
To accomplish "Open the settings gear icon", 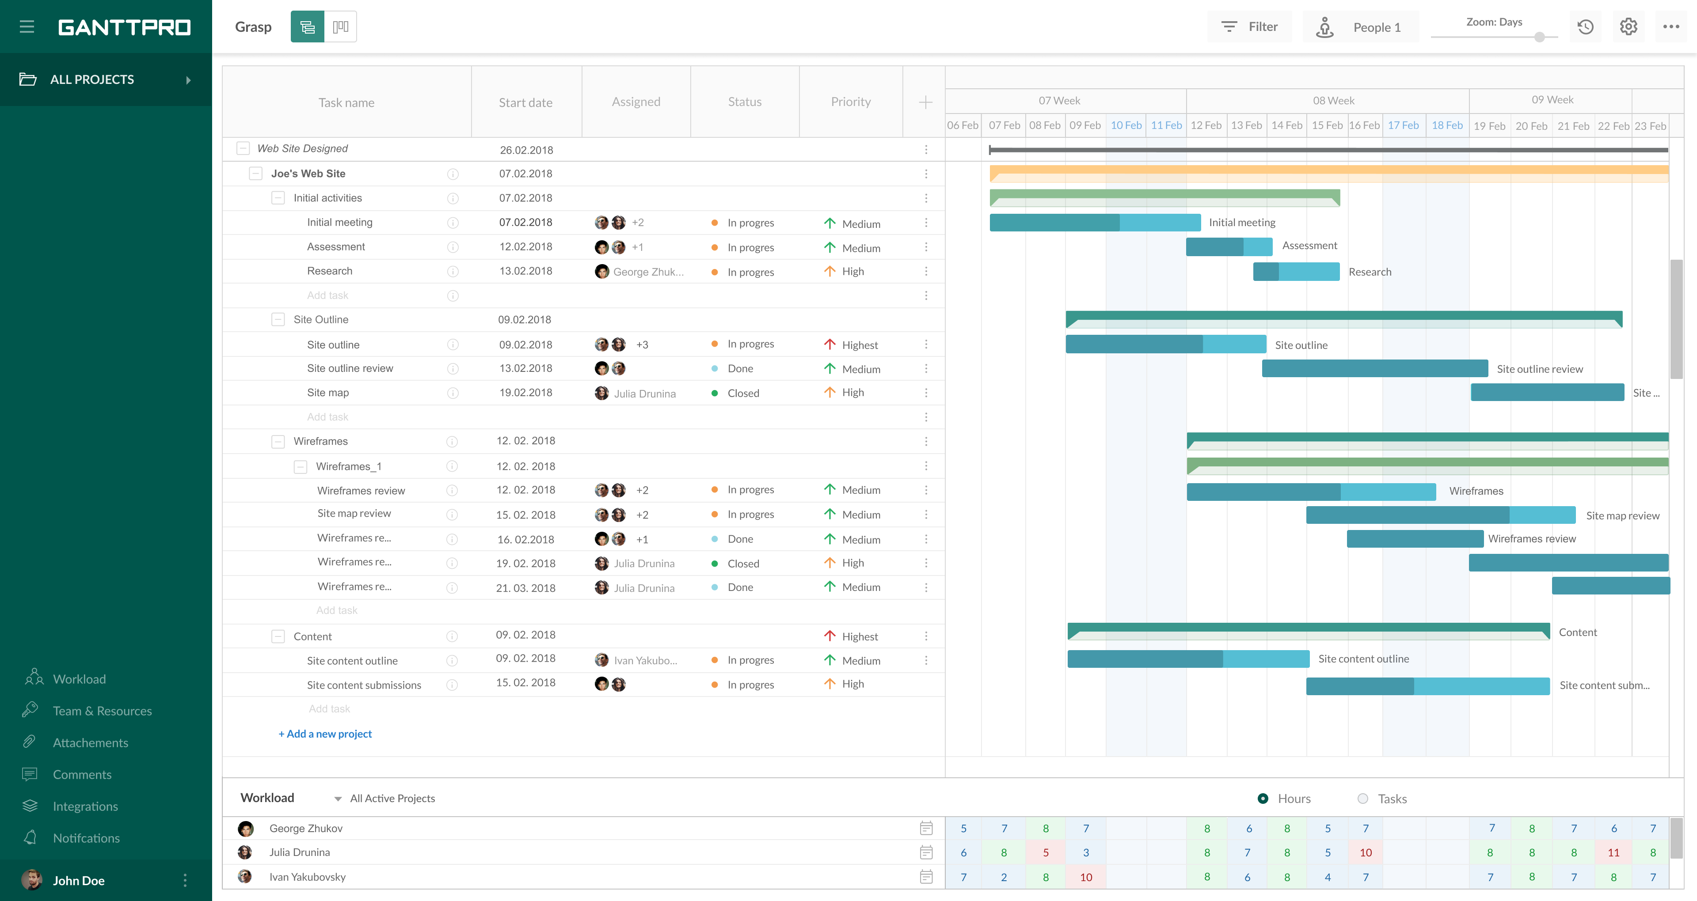I will pyautogui.click(x=1629, y=25).
